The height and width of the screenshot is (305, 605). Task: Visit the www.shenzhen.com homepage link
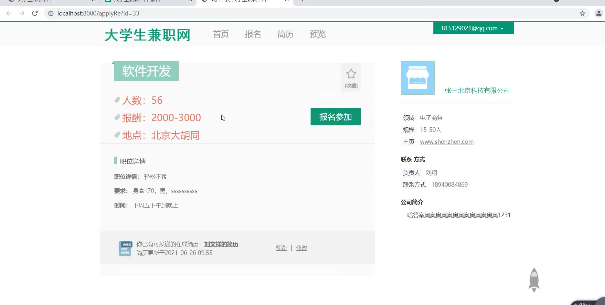[x=447, y=142]
